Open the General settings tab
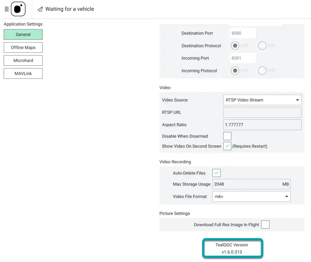This screenshot has height=262, width=311. (x=23, y=35)
